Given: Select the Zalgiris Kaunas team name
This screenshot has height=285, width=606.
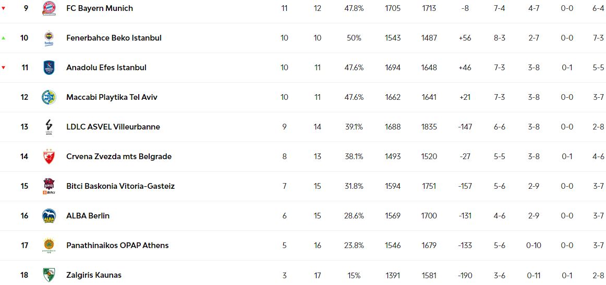Looking at the screenshot, I should [94, 275].
